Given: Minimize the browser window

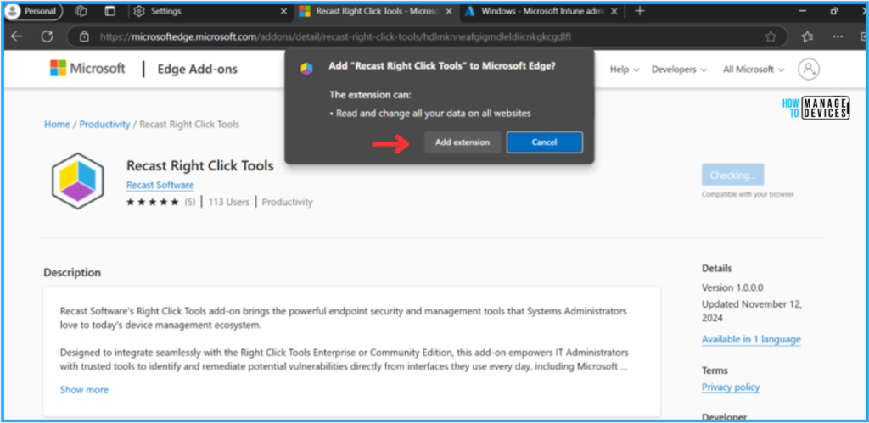Looking at the screenshot, I should pos(802,11).
